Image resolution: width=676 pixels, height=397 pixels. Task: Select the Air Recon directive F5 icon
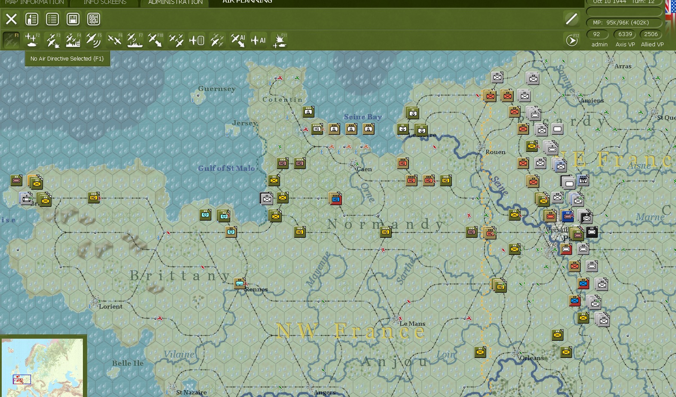pyautogui.click(x=94, y=40)
